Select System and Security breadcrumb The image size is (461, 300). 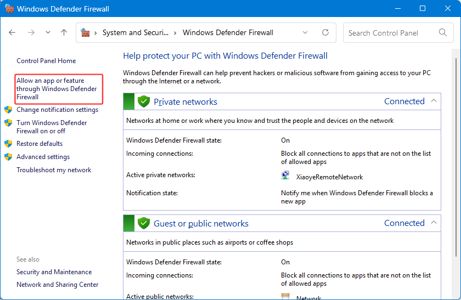[x=134, y=32]
